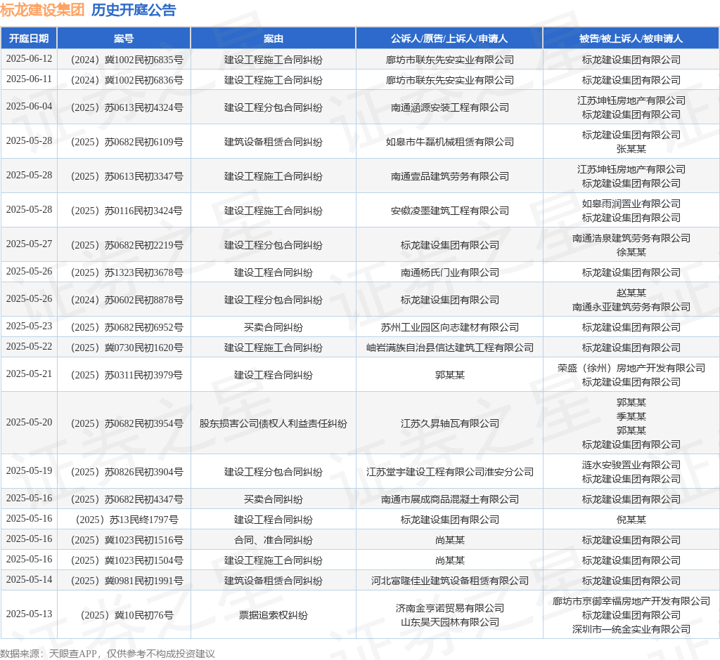Screen dimensions: 720x660
Task: Click defendant 深圳市一统金实业有限公司
Action: (x=631, y=629)
